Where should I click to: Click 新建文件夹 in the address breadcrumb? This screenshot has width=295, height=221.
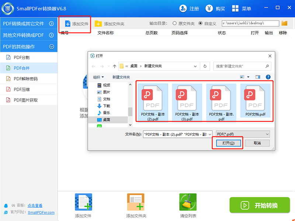click(x=153, y=66)
